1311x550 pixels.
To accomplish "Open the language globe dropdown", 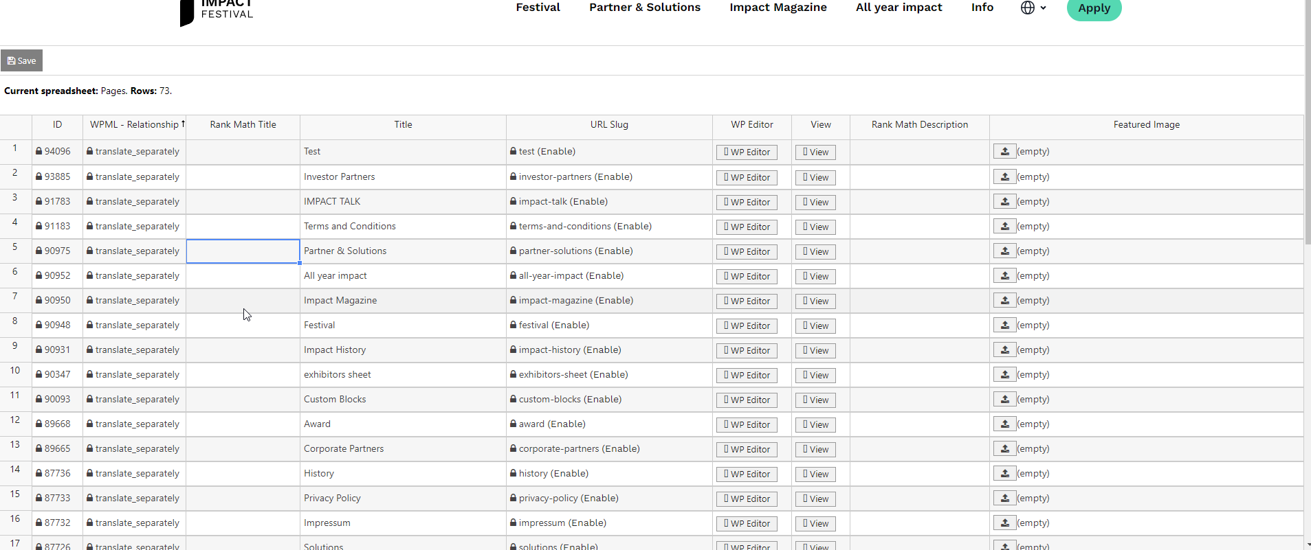I will (x=1033, y=8).
